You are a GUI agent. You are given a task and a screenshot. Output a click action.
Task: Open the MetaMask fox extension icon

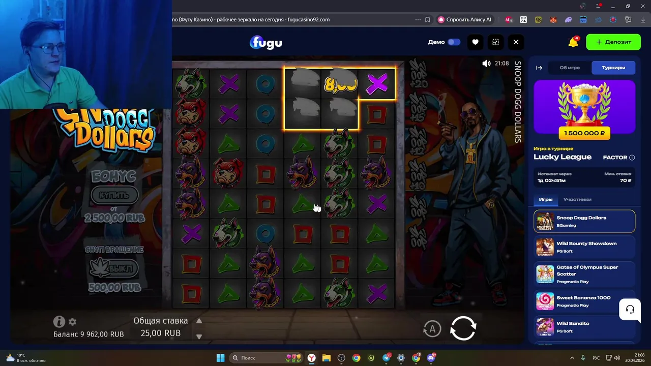point(553,20)
